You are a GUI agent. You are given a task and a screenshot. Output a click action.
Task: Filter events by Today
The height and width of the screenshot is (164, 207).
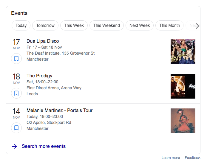click(21, 25)
